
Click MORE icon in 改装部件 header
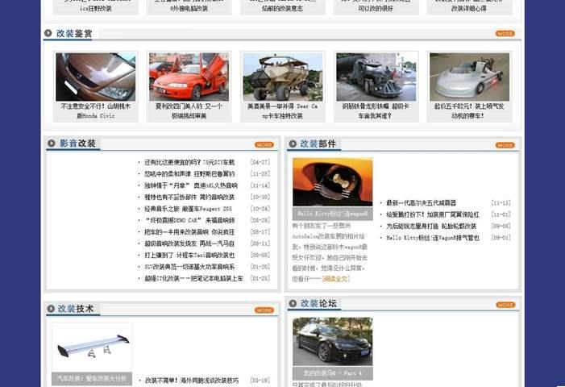[505, 145]
